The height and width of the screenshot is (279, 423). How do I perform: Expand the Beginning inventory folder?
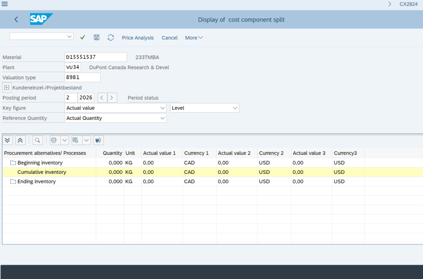[x=13, y=163]
